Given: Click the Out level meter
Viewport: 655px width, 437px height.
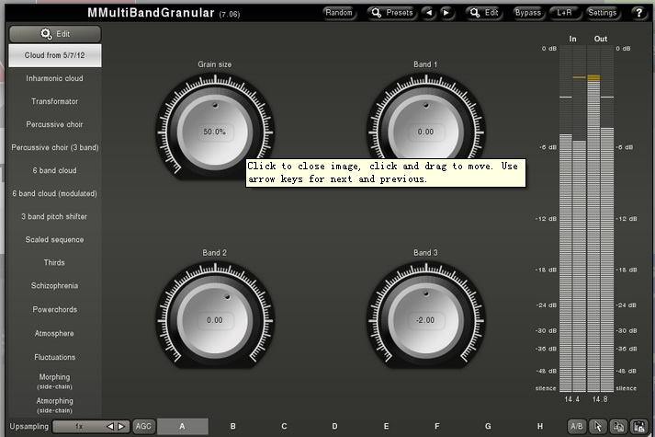Looking at the screenshot, I should pos(601,219).
